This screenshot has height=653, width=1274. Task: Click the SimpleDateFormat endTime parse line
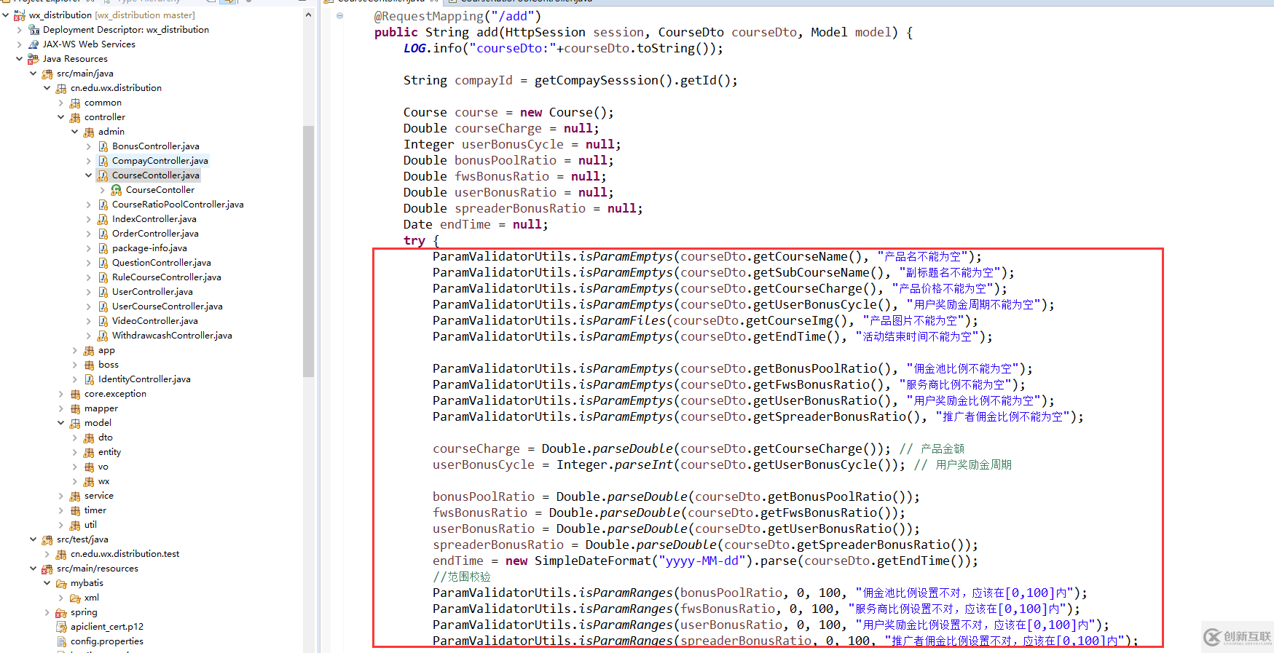[705, 561]
